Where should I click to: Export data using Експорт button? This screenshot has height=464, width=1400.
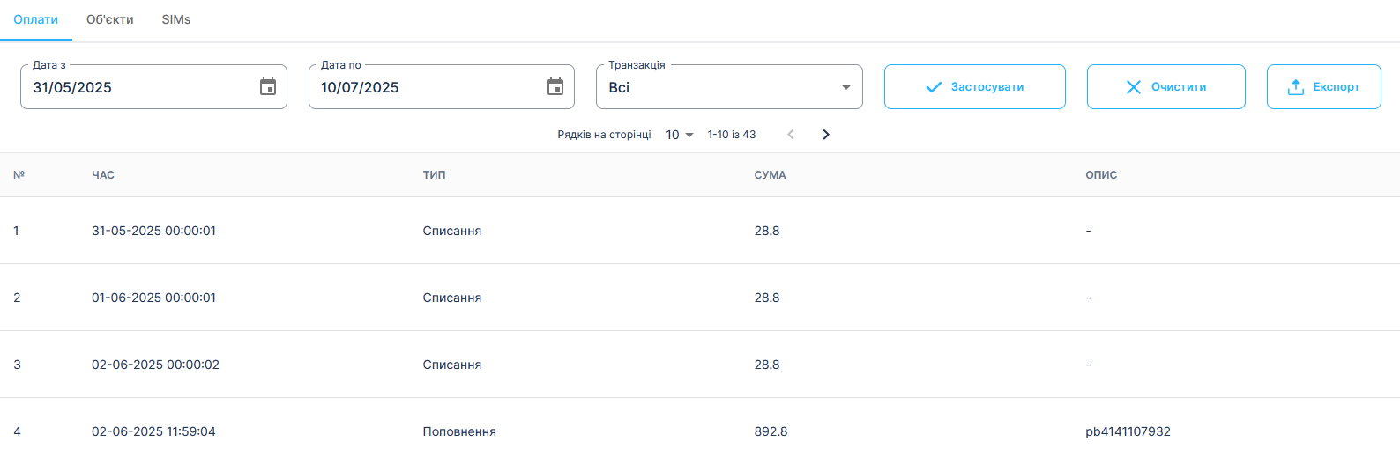coord(1324,87)
